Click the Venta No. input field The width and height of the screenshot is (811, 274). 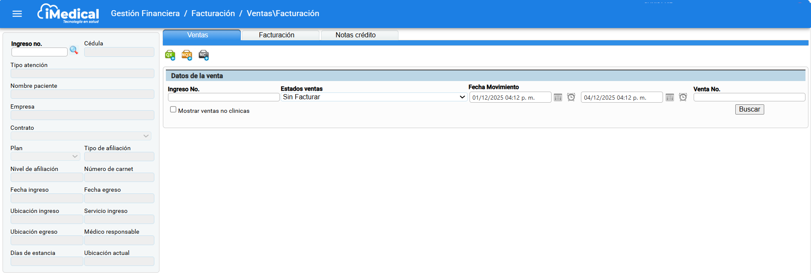click(749, 97)
